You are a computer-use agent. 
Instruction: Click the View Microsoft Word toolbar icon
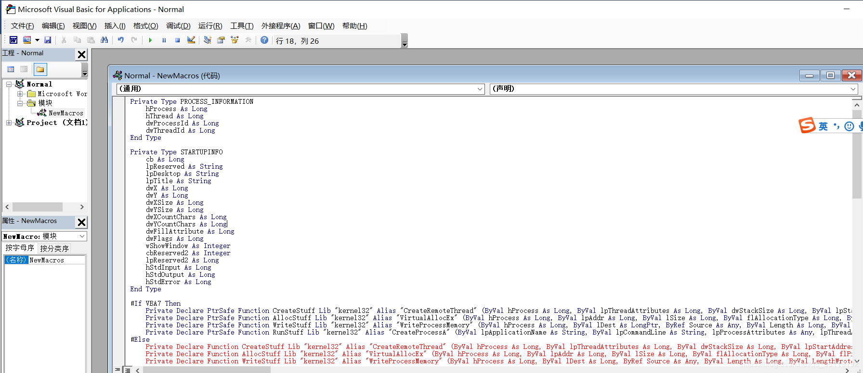[13, 40]
